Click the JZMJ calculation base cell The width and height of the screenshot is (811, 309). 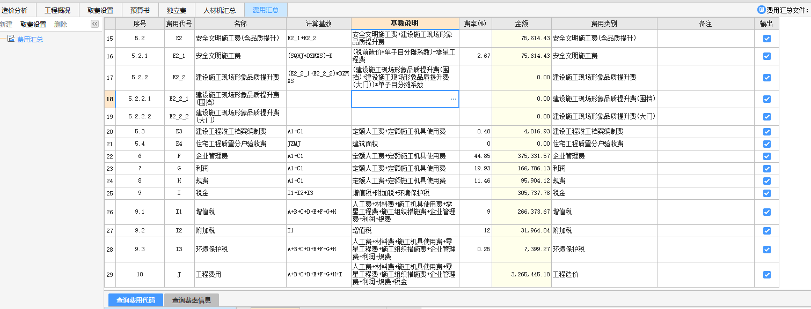point(319,144)
